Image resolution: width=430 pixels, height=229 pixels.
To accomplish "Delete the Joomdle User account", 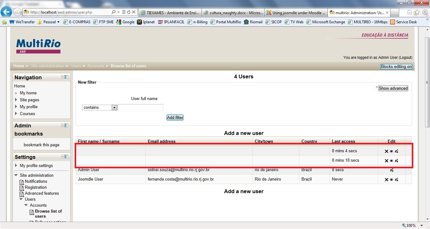I will (386, 180).
